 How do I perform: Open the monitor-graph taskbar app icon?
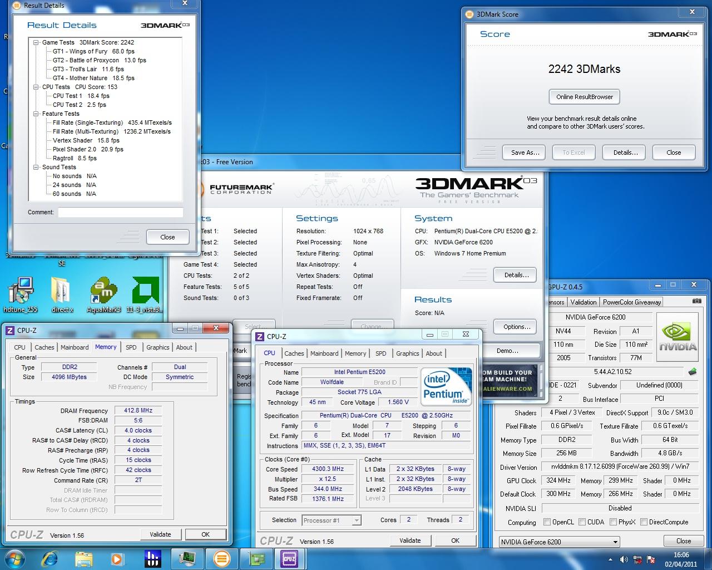[187, 558]
